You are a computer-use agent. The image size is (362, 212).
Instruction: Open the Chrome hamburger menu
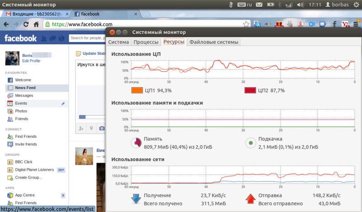356,24
